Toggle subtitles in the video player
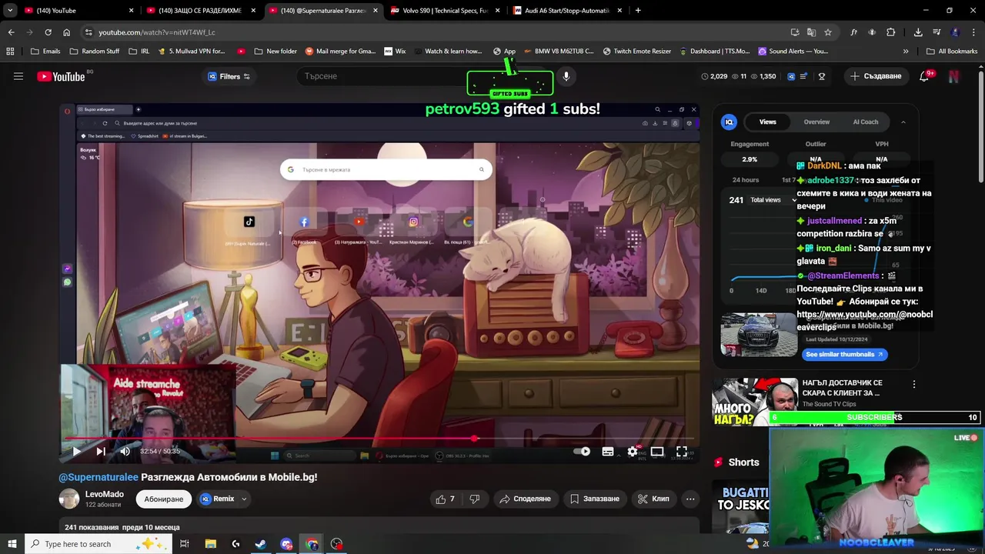Image resolution: width=985 pixels, height=554 pixels. click(x=608, y=452)
